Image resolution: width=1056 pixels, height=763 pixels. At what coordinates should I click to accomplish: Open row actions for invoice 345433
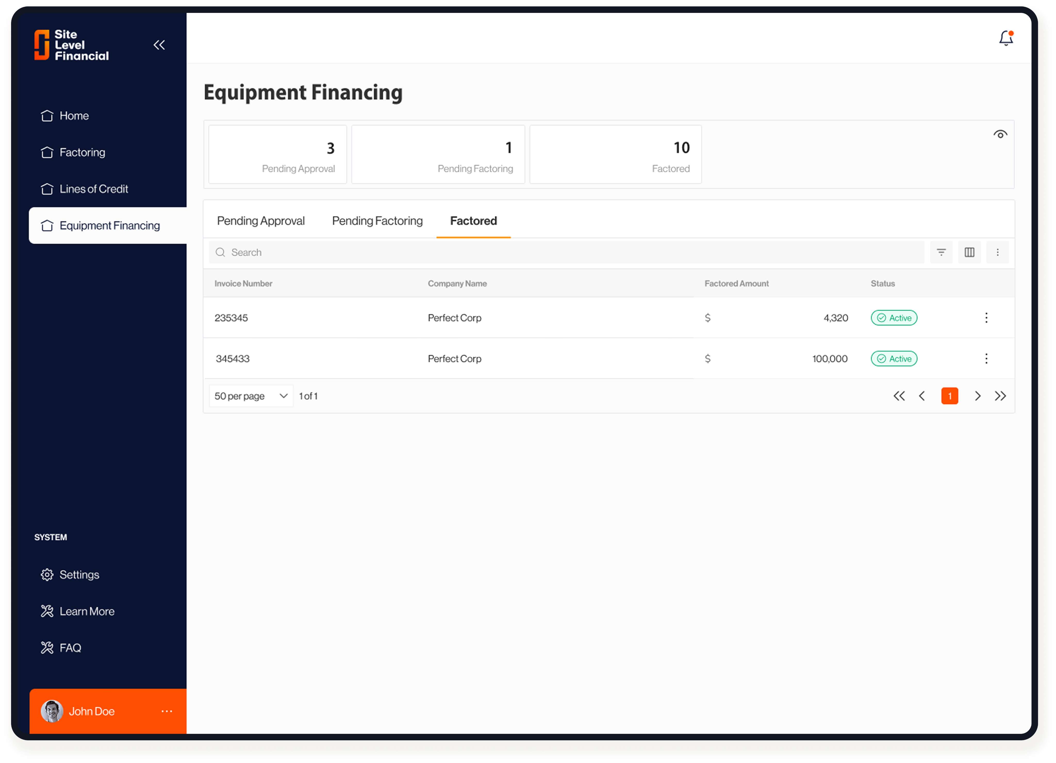[986, 358]
